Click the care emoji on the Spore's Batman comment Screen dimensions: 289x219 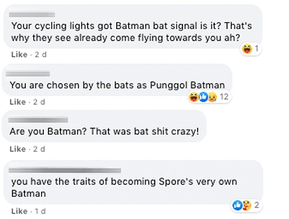coord(246,206)
